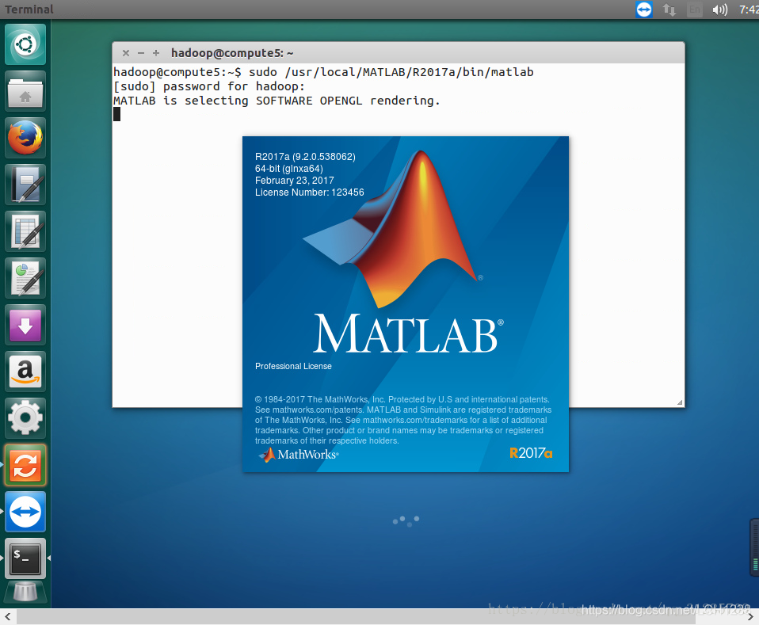Click the horizontal scrollbar left arrow
759x625 pixels.
pyautogui.click(x=8, y=617)
